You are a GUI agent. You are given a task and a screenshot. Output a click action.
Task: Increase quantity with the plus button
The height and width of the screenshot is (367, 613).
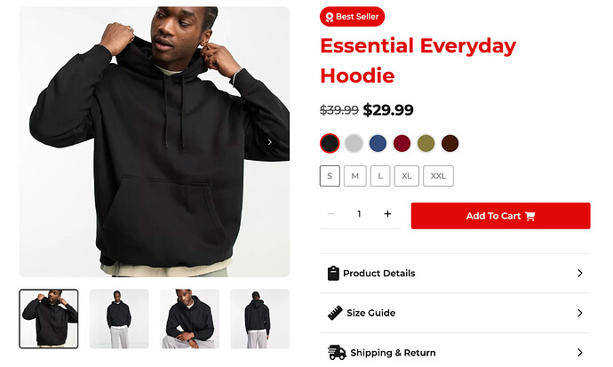click(x=387, y=214)
